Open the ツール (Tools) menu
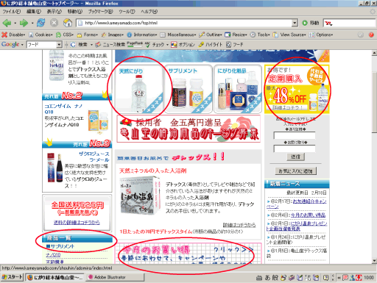 pyautogui.click(x=127, y=11)
